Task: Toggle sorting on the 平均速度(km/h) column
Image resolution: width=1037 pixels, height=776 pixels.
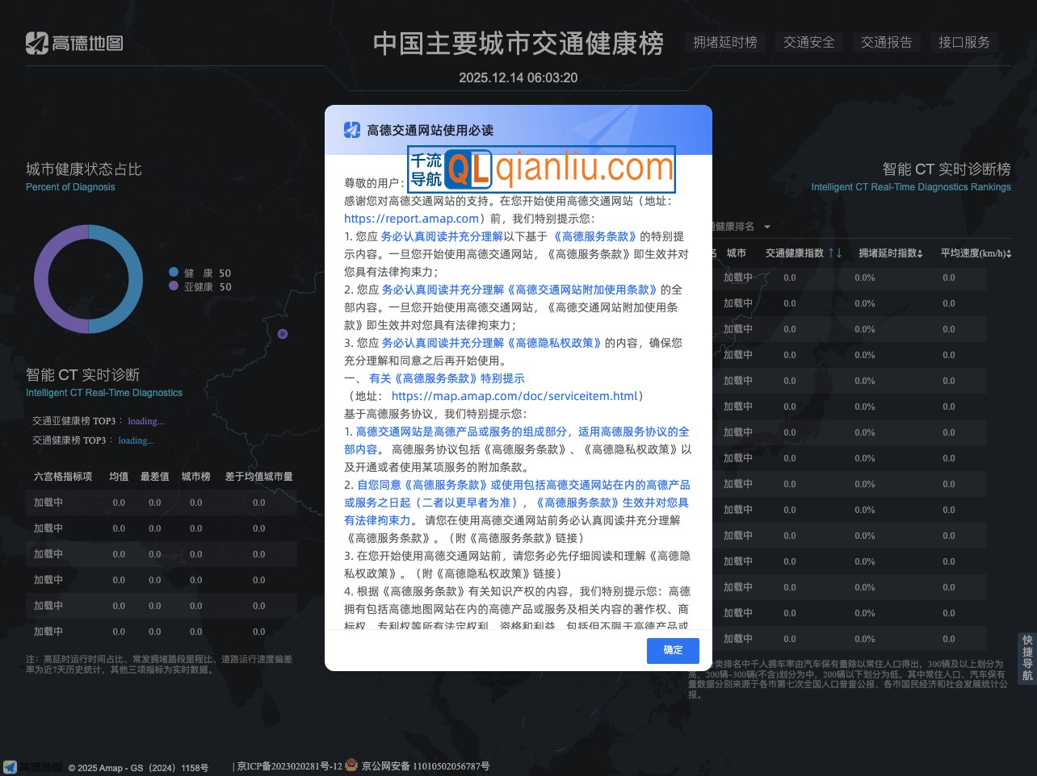Action: tap(1010, 252)
